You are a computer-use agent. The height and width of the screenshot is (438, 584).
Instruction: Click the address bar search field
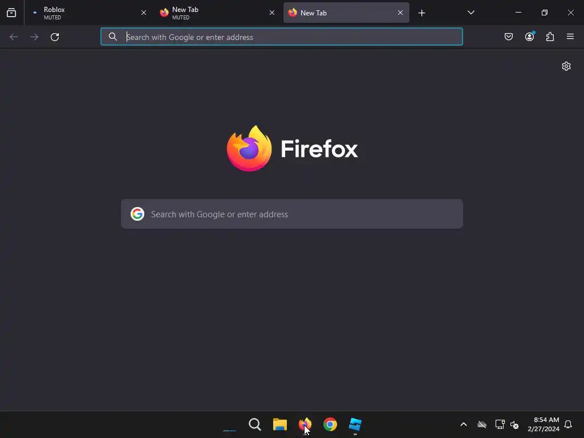[x=282, y=37]
